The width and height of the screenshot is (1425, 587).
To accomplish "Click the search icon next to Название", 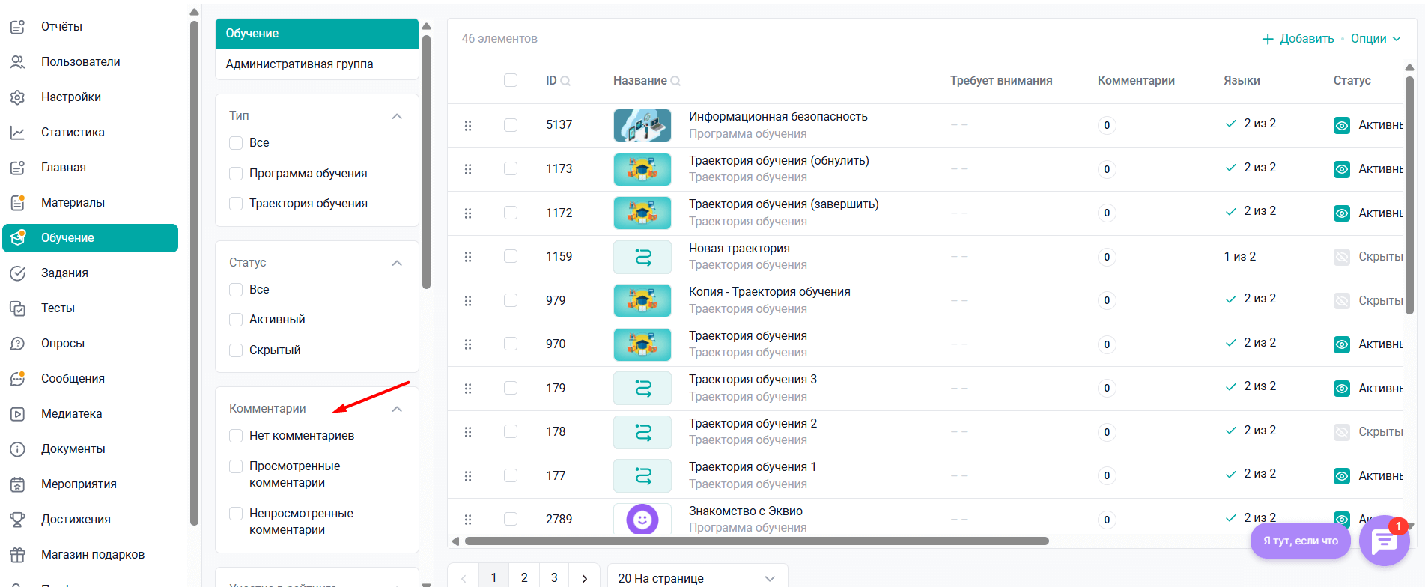I will pyautogui.click(x=675, y=81).
